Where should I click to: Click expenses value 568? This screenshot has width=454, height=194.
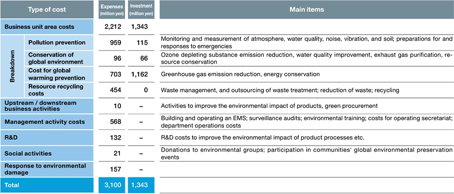click(x=116, y=122)
